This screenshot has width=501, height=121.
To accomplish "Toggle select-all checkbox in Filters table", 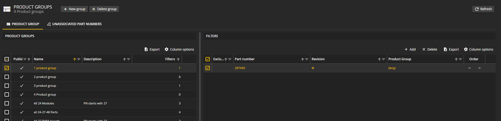I will pos(208,59).
